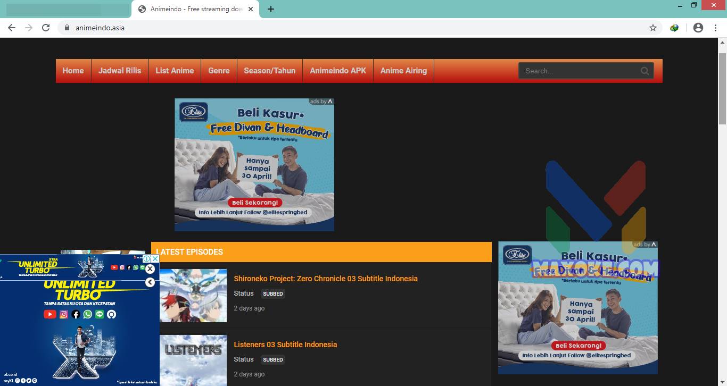Image resolution: width=727 pixels, height=386 pixels.
Task: Collapse the floating ad with arrow button
Action: click(x=150, y=282)
